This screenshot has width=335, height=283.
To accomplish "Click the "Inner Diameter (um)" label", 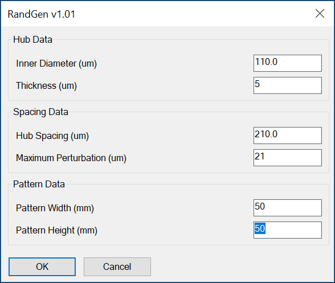I will (x=56, y=64).
